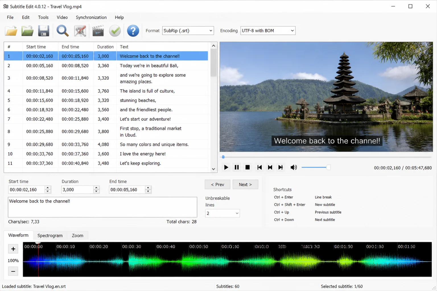The image size is (437, 291).
Task: Open the Encoding UTF-8 with BOM dropdown
Action: click(268, 31)
